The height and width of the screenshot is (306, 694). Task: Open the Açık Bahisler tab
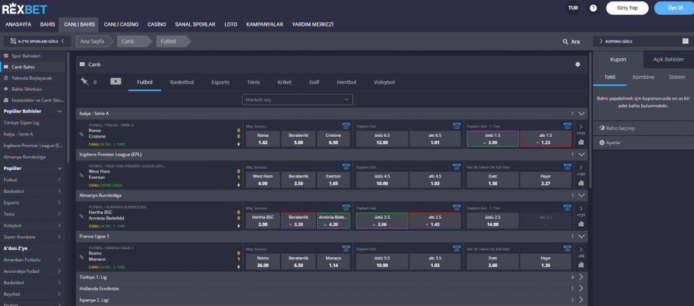[668, 60]
